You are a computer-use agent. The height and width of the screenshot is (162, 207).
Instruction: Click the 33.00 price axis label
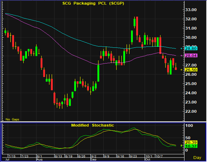[x=191, y=10]
